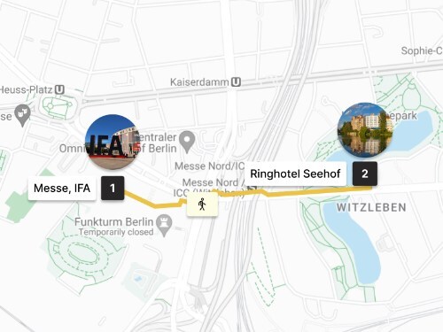Click the Kaiserdamm U-Bahn station icon
The width and height of the screenshot is (443, 332).
(236, 81)
